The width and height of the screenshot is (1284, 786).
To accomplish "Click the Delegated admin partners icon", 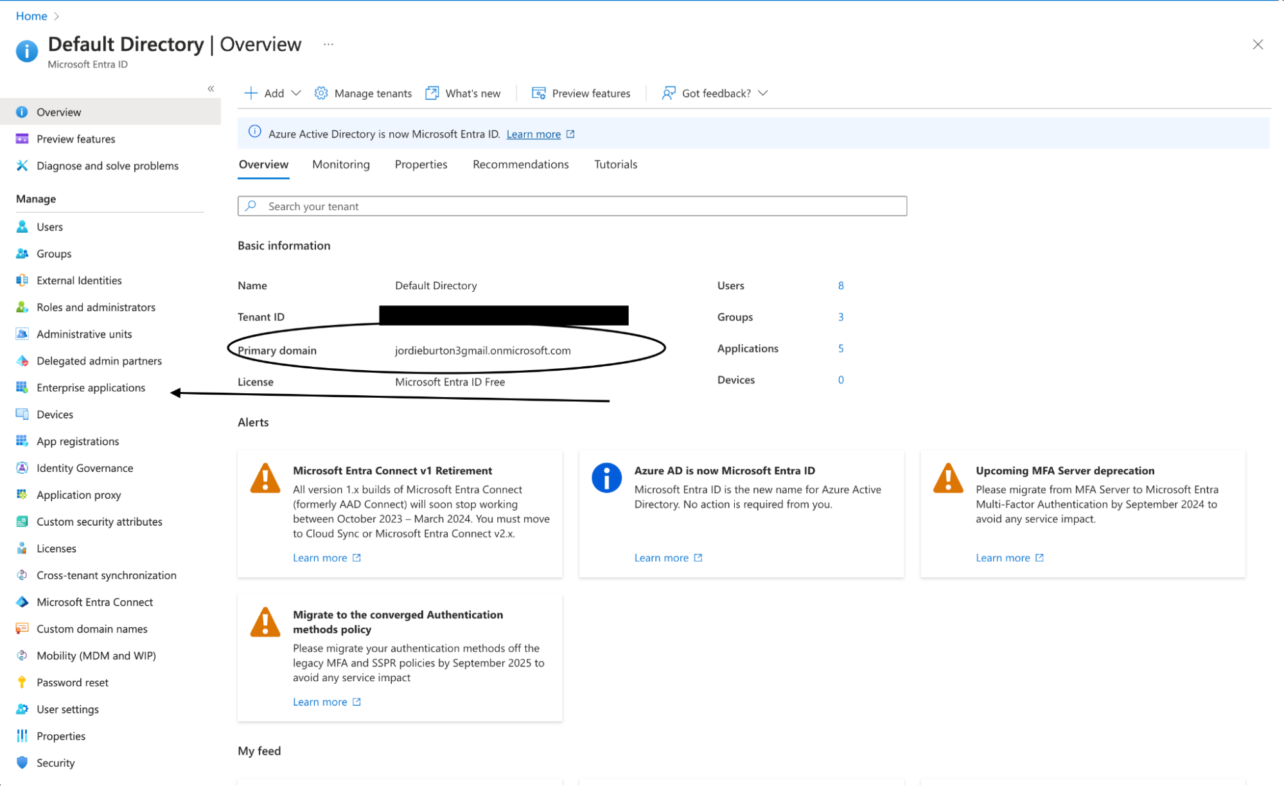I will pyautogui.click(x=22, y=361).
